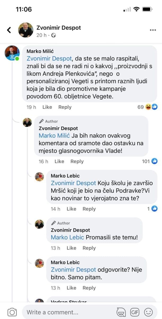Screen dimensions: 162x319
Task: Open Zvonimir Despot's profile from header name
Action: tap(59, 28)
